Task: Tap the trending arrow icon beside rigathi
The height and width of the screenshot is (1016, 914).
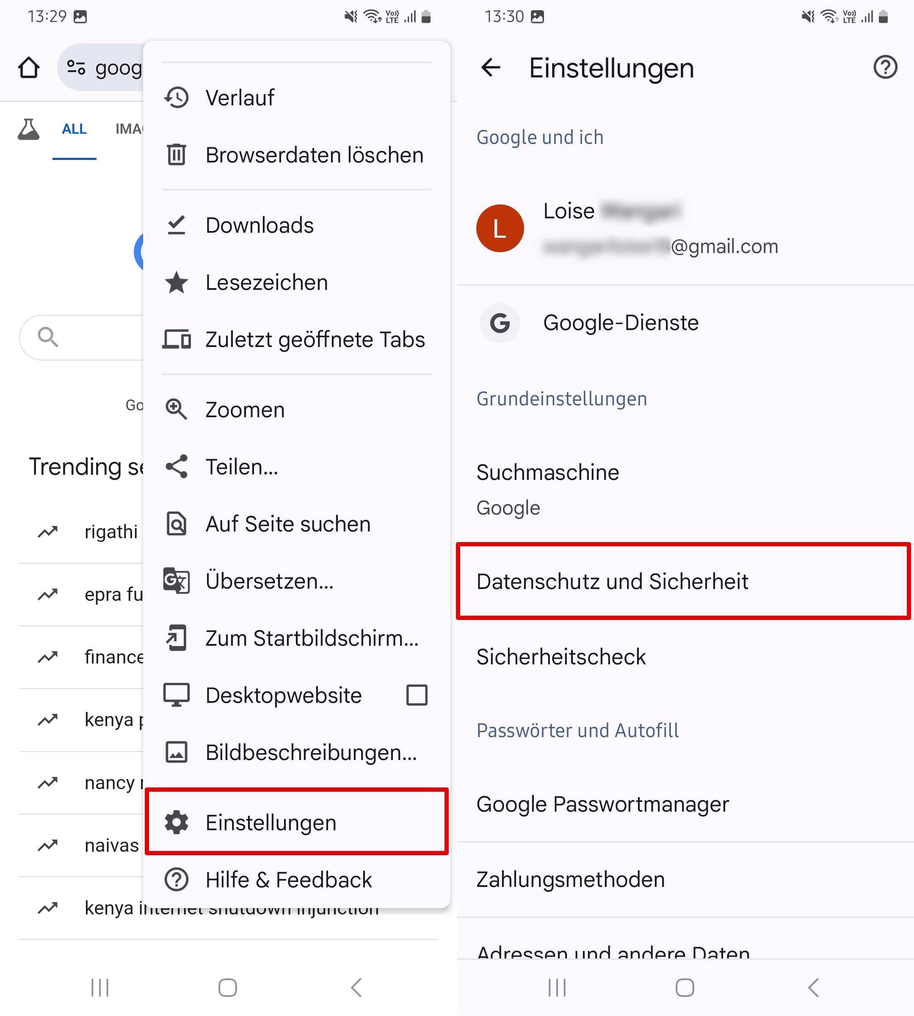Action: click(48, 531)
